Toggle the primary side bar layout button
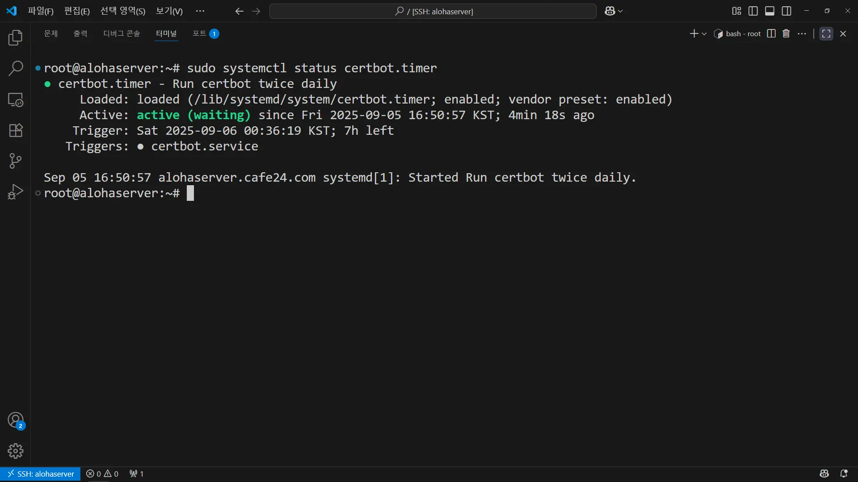 (753, 11)
